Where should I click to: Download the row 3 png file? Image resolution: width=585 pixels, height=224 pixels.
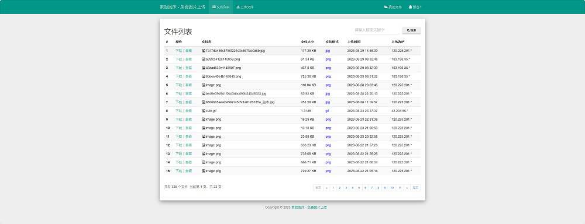click(x=178, y=68)
